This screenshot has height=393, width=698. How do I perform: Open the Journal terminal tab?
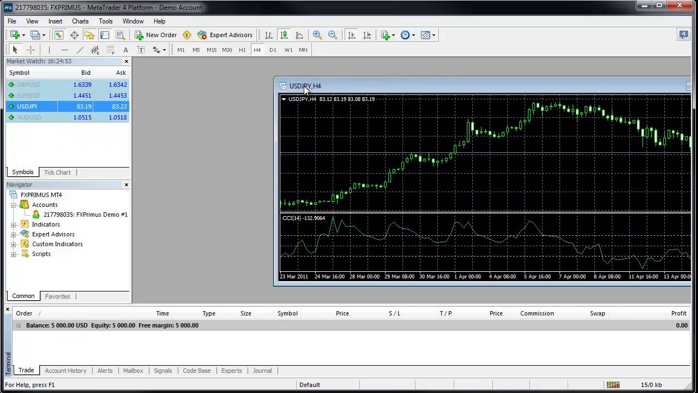coord(262,371)
